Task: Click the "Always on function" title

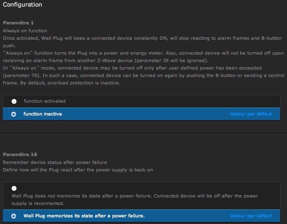Action: pyautogui.click(x=25, y=31)
